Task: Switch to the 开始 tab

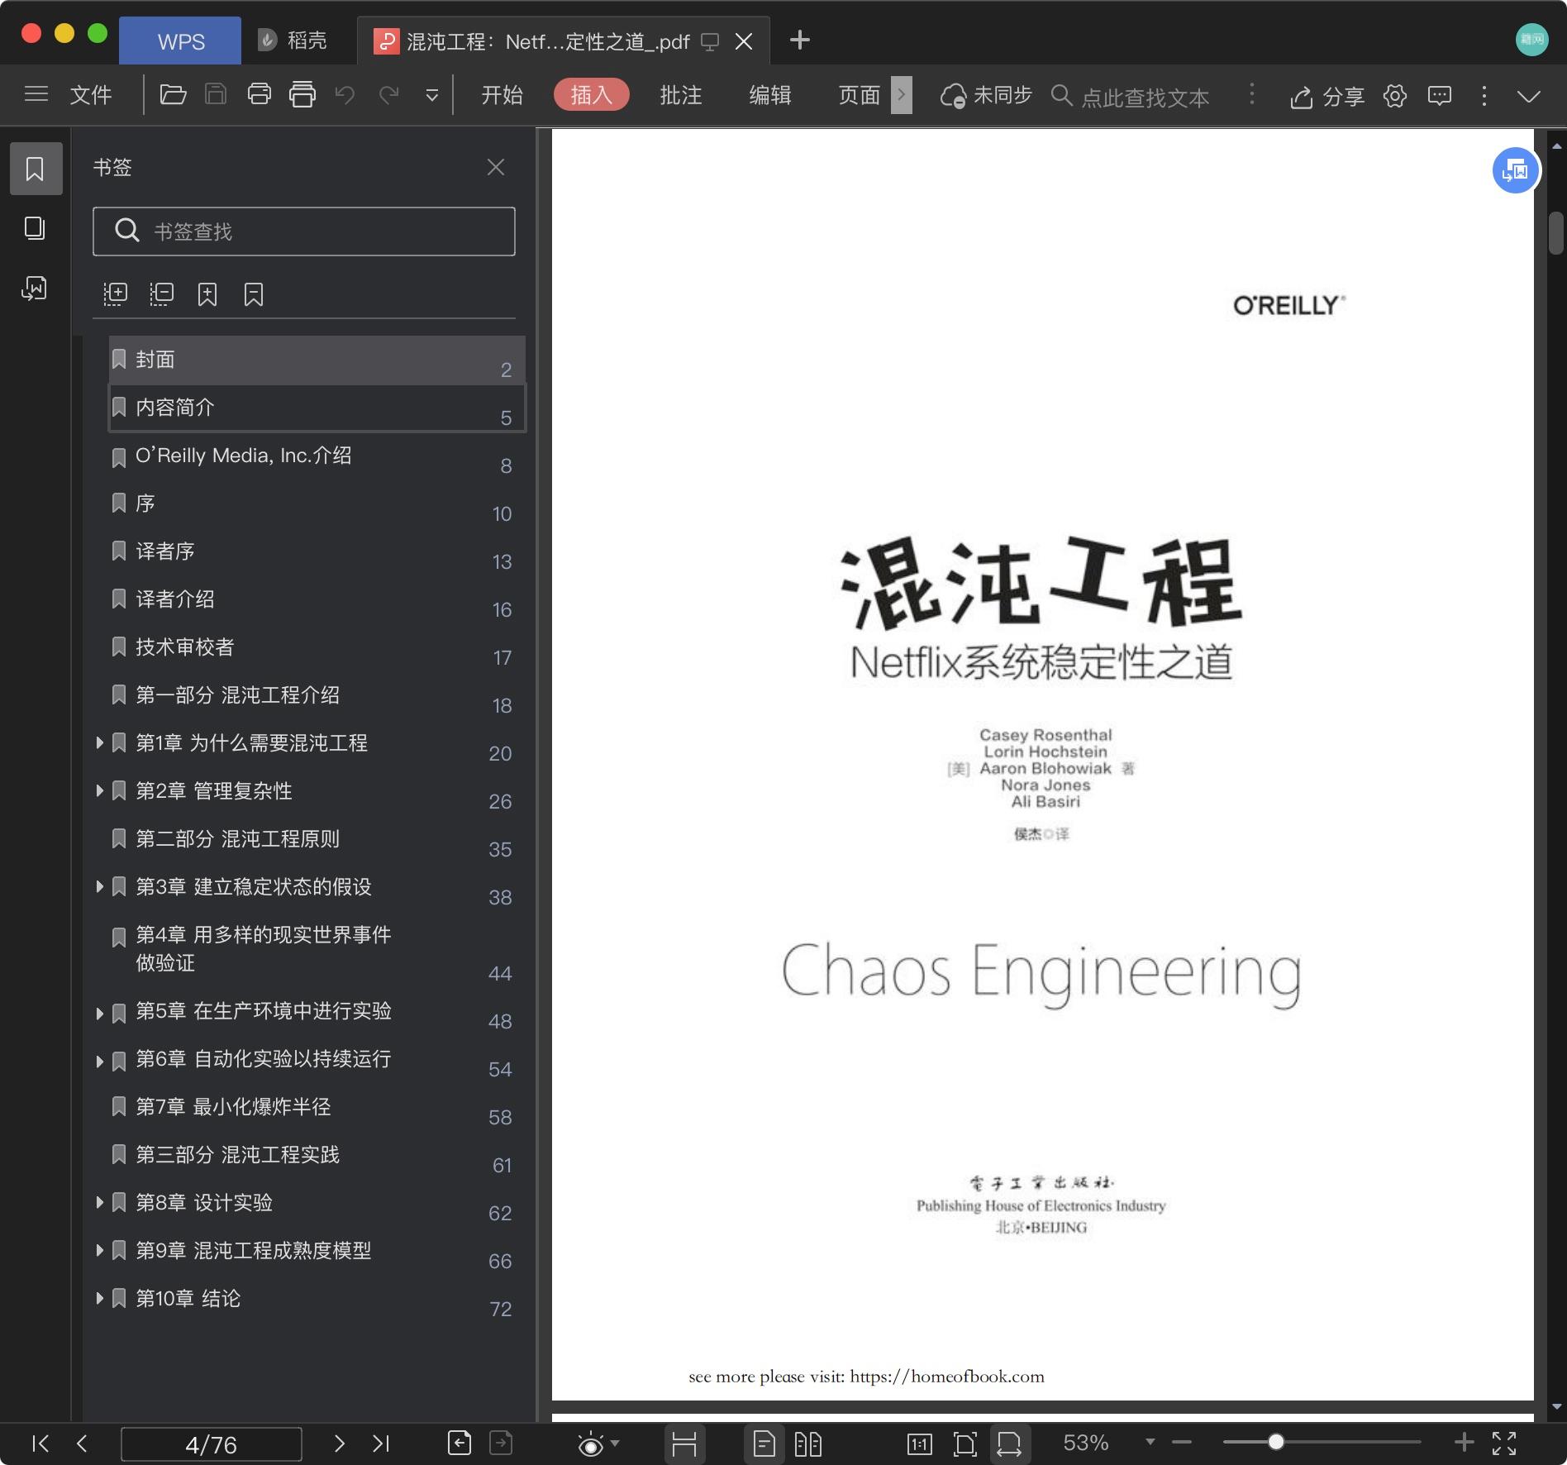Action: [502, 95]
